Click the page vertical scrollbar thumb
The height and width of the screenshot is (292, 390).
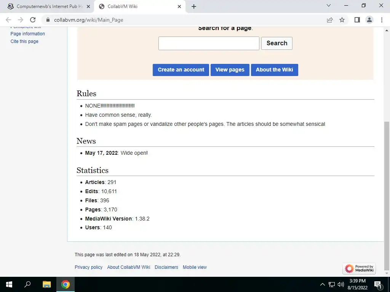(x=387, y=195)
